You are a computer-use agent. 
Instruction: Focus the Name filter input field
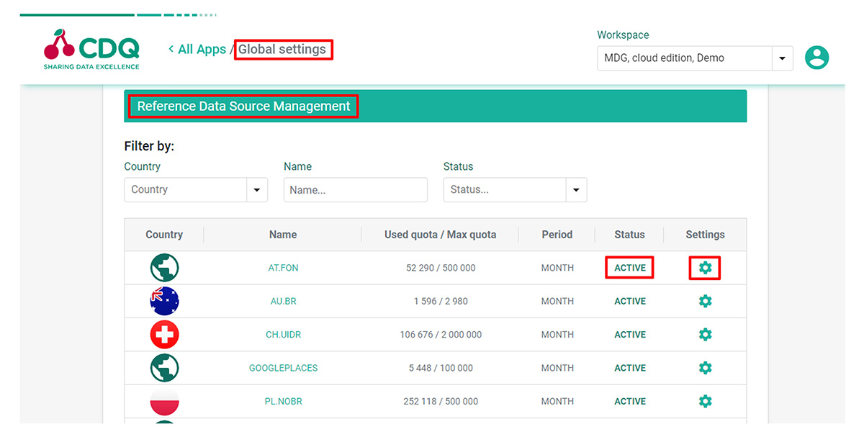tap(356, 190)
